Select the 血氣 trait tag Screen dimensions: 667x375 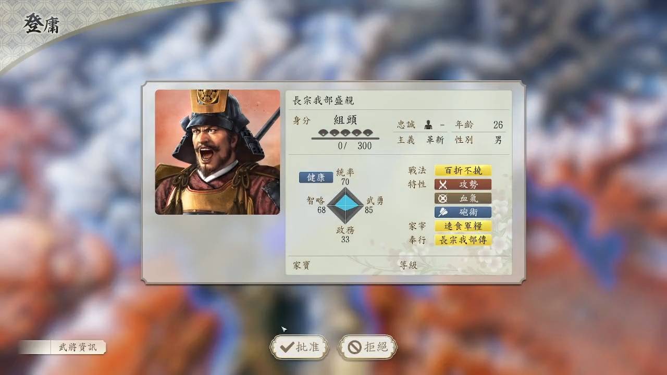click(463, 198)
